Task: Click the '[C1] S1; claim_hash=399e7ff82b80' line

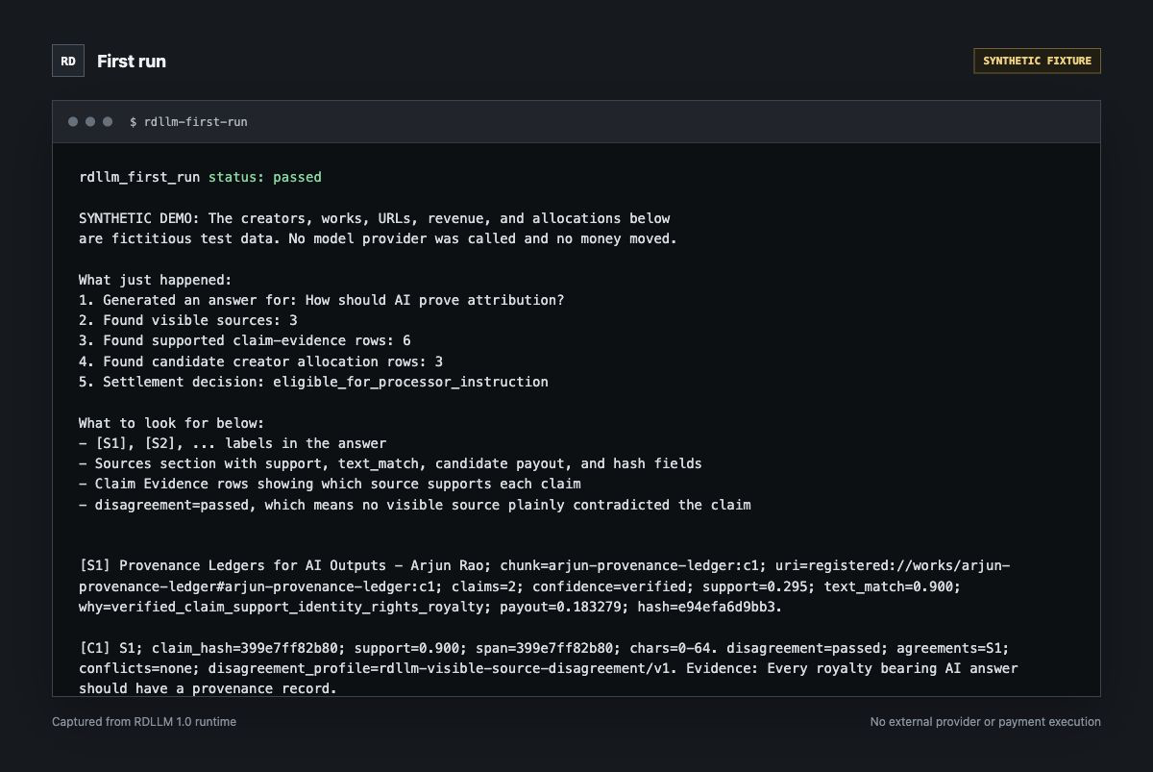Action: pyautogui.click(x=545, y=647)
